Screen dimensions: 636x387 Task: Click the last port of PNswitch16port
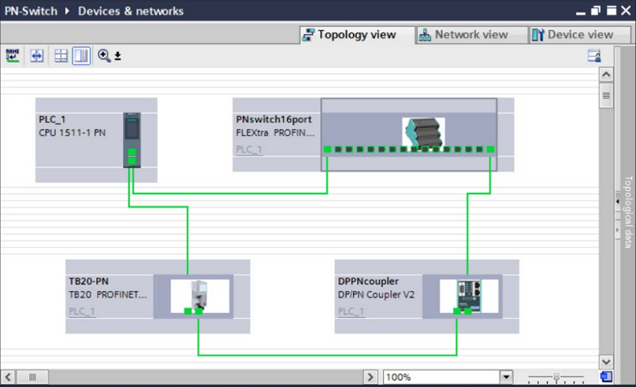491,149
